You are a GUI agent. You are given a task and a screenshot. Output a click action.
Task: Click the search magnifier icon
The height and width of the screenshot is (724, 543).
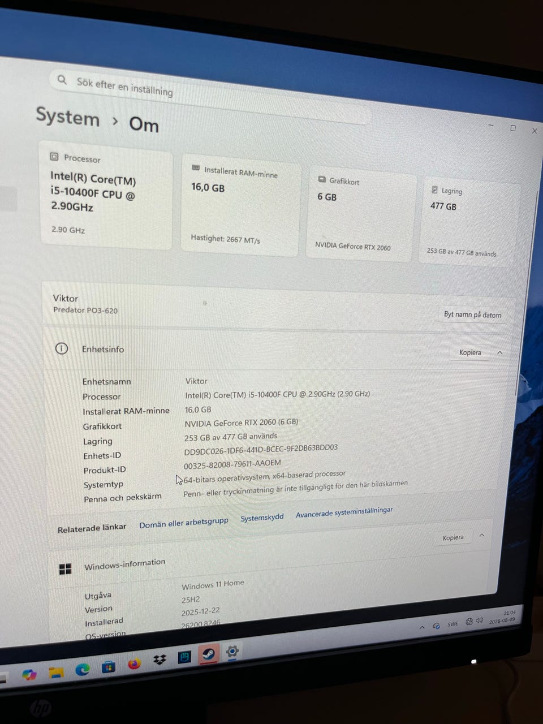[62, 80]
